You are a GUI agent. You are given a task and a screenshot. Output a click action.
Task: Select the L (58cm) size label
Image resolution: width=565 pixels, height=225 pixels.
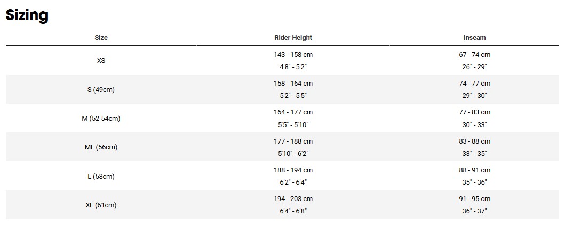click(x=101, y=177)
